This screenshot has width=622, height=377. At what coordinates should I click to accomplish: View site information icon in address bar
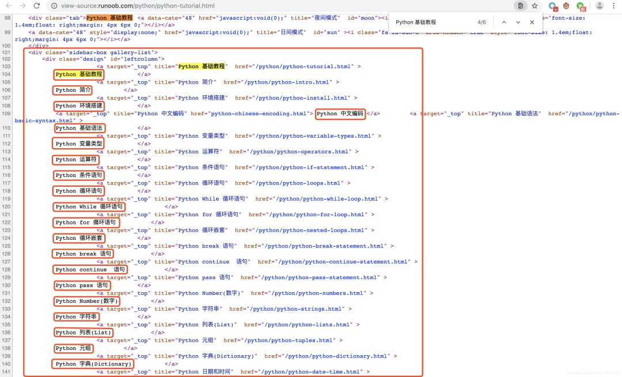point(54,6)
